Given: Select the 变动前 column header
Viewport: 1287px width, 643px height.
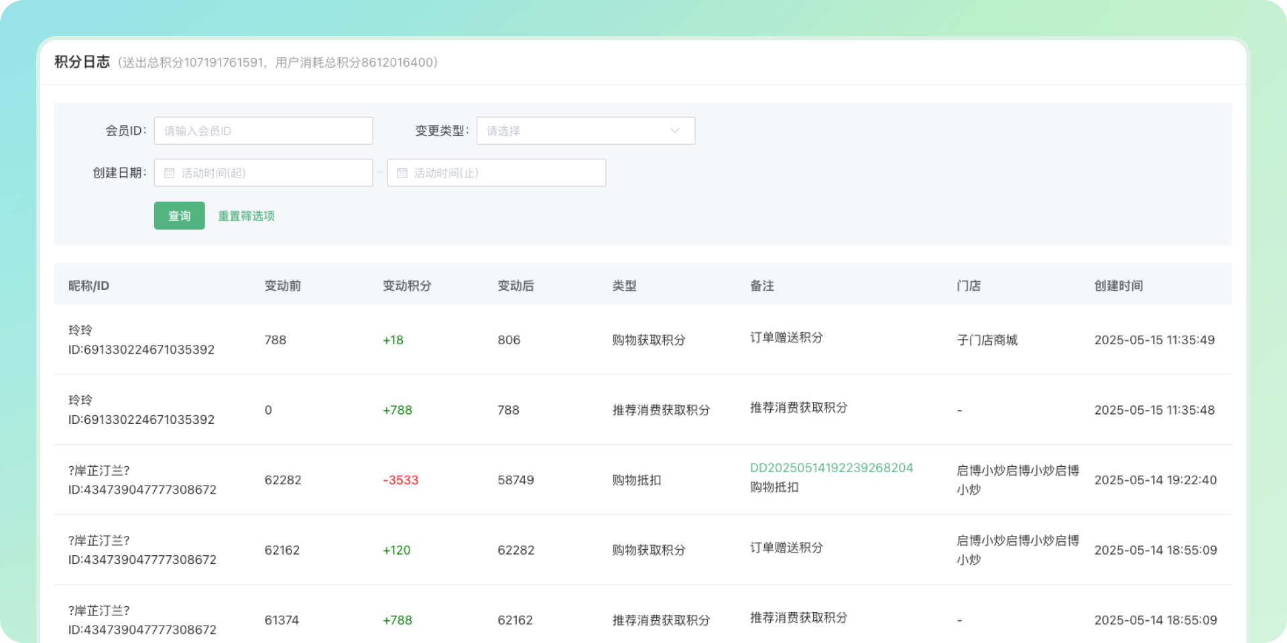Looking at the screenshot, I should coord(283,286).
